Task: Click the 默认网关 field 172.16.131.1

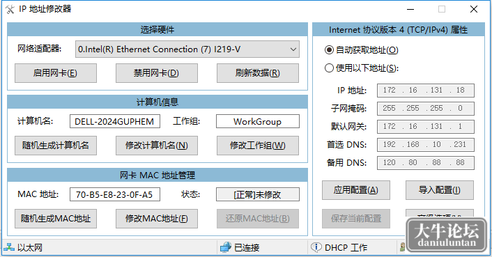Action: pos(426,127)
